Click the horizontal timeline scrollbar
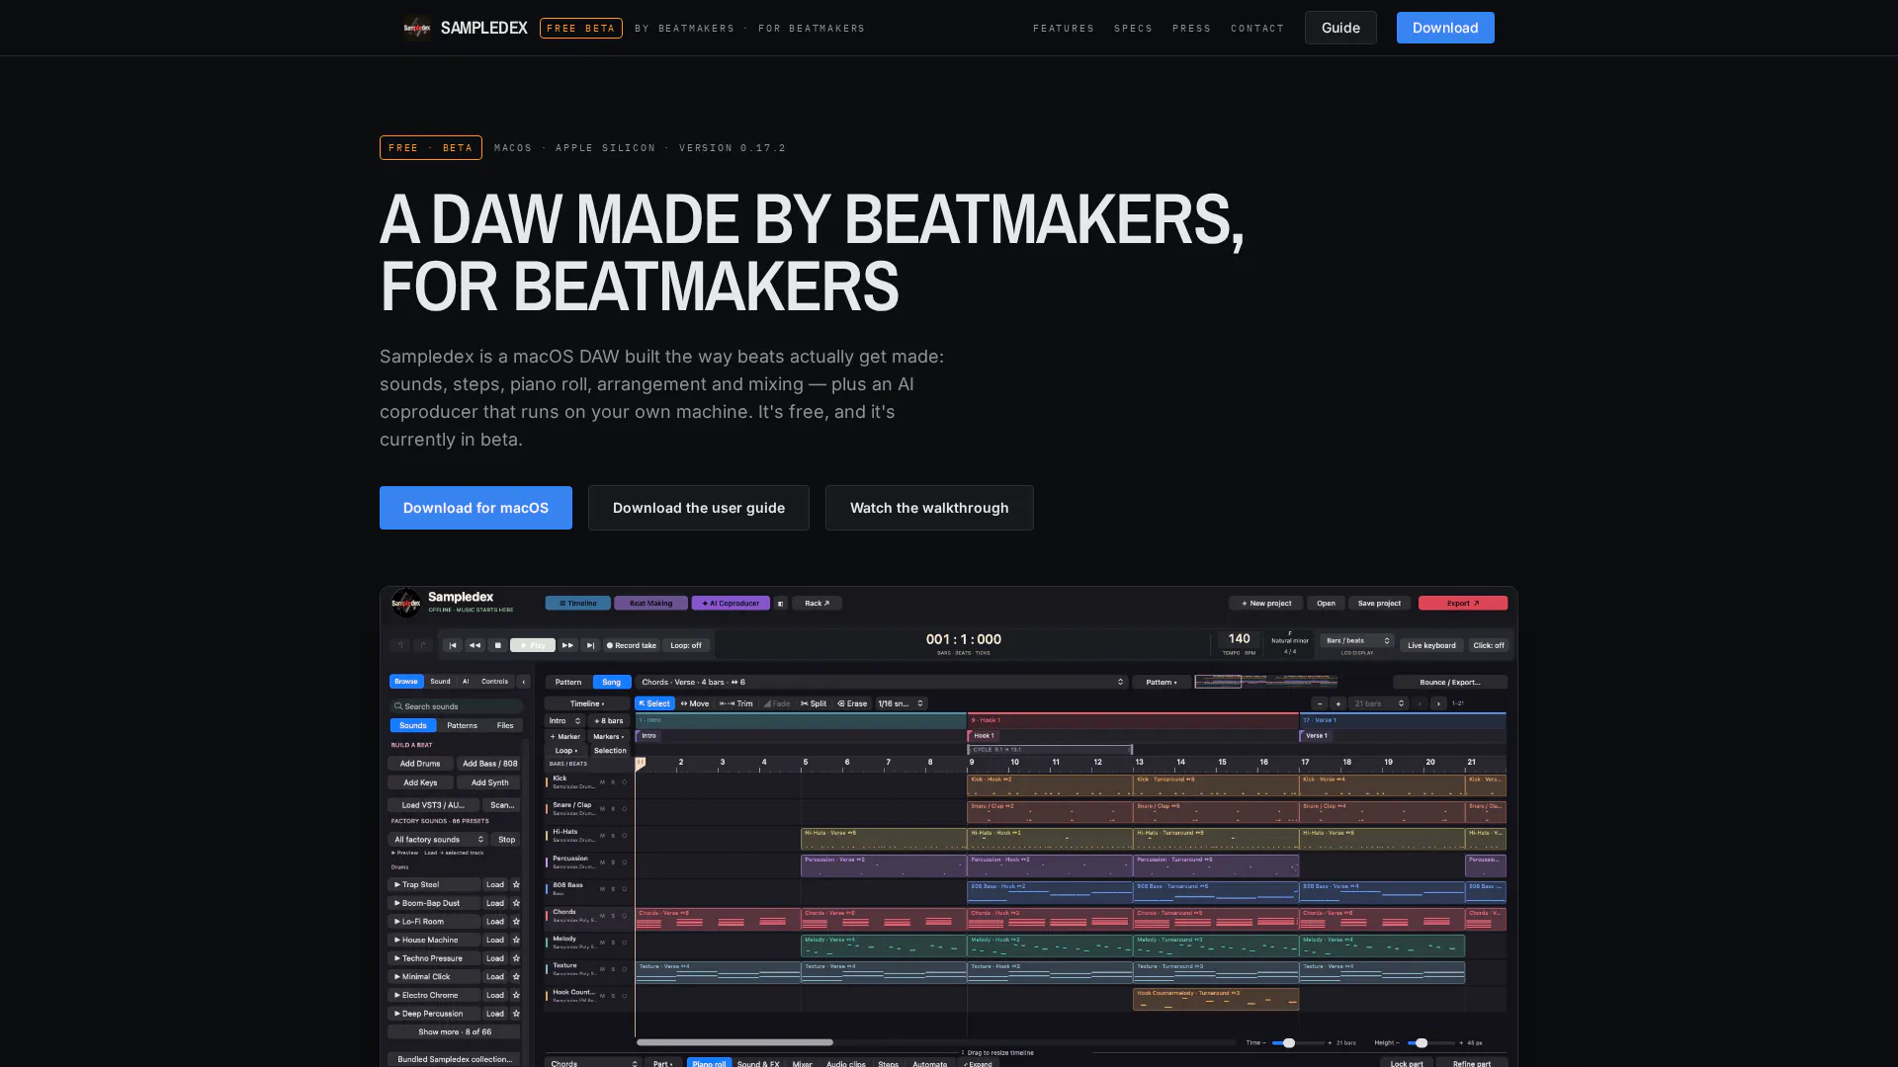This screenshot has height=1067, width=1898. (x=734, y=1041)
